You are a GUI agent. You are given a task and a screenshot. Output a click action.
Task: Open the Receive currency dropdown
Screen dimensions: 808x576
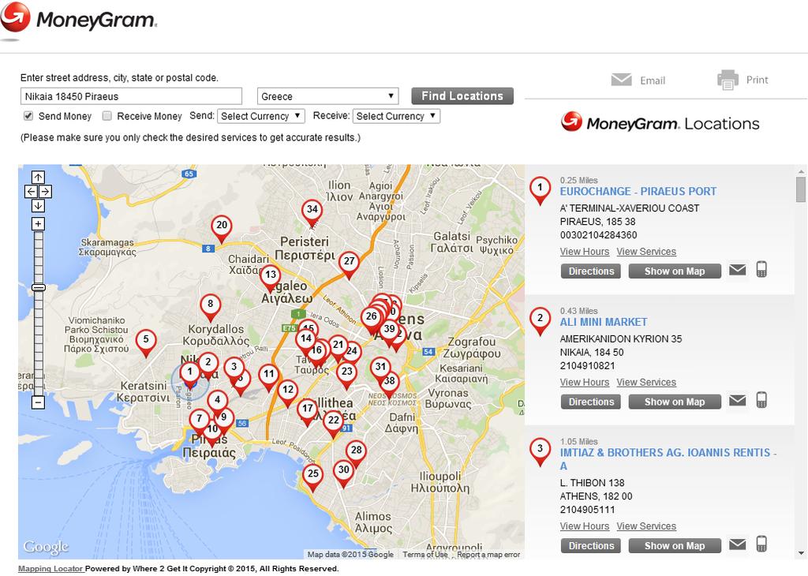point(396,116)
